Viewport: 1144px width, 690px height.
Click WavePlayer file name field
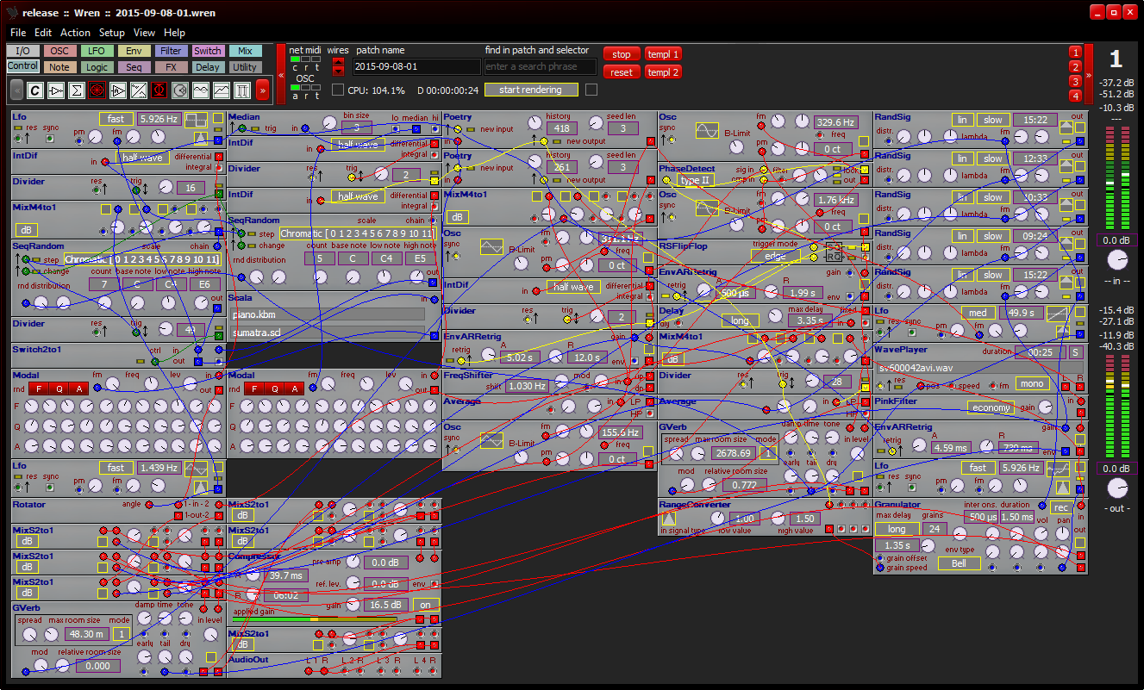pos(979,368)
